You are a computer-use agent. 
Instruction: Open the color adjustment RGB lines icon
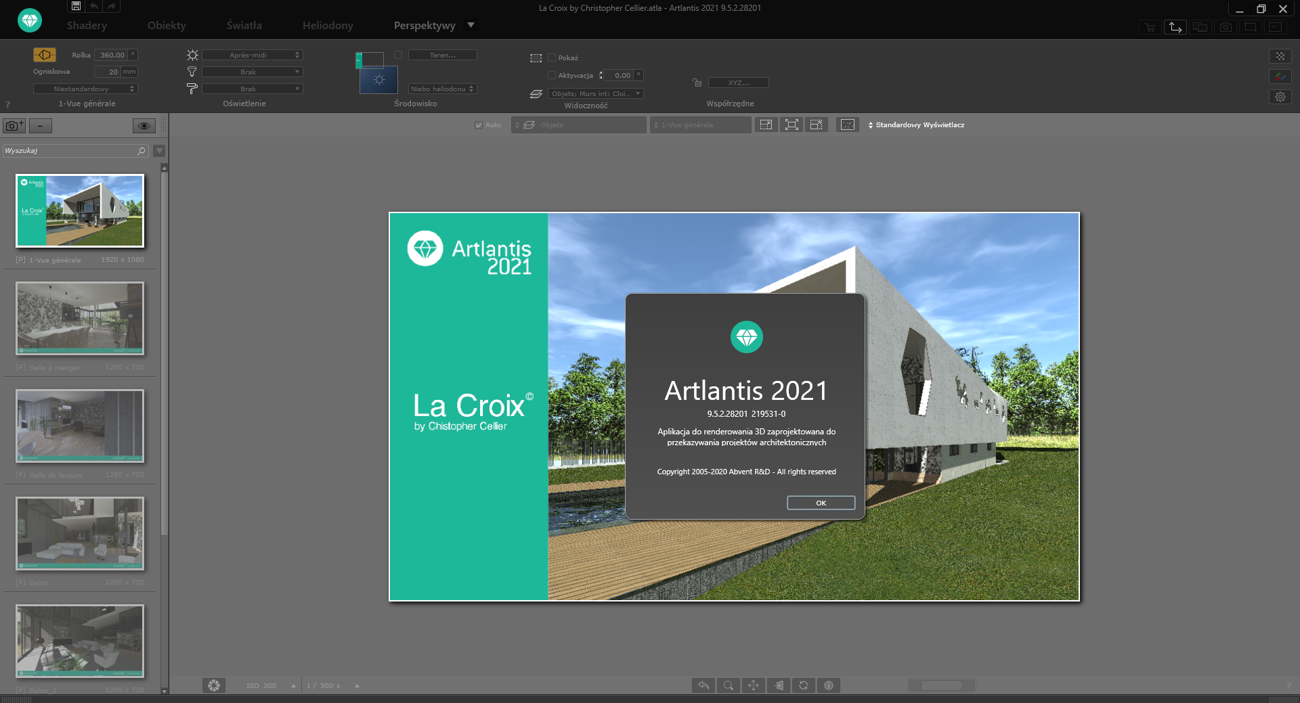point(1280,77)
